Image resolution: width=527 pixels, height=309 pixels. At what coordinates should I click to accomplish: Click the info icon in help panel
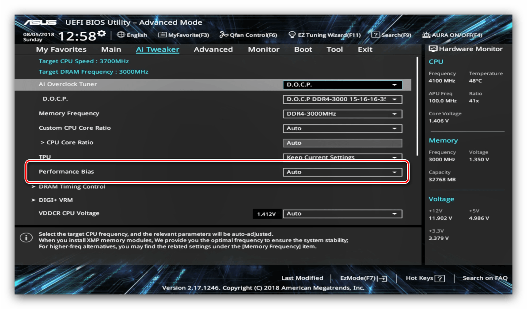(26, 238)
